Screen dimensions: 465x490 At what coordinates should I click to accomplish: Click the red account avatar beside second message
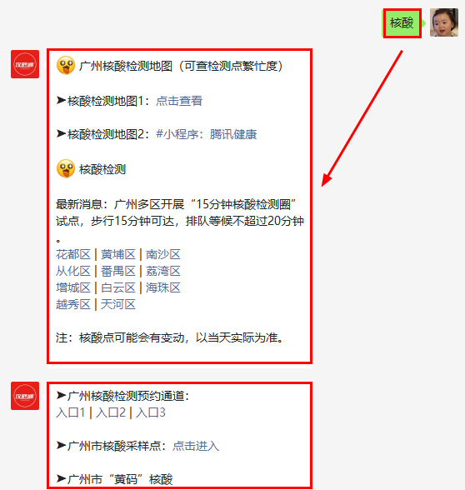[x=25, y=396]
